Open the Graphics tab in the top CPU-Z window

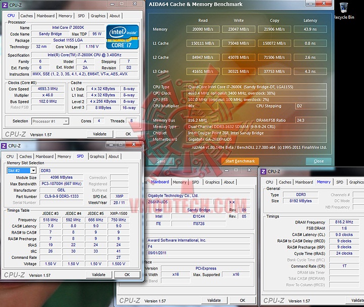pos(98,16)
